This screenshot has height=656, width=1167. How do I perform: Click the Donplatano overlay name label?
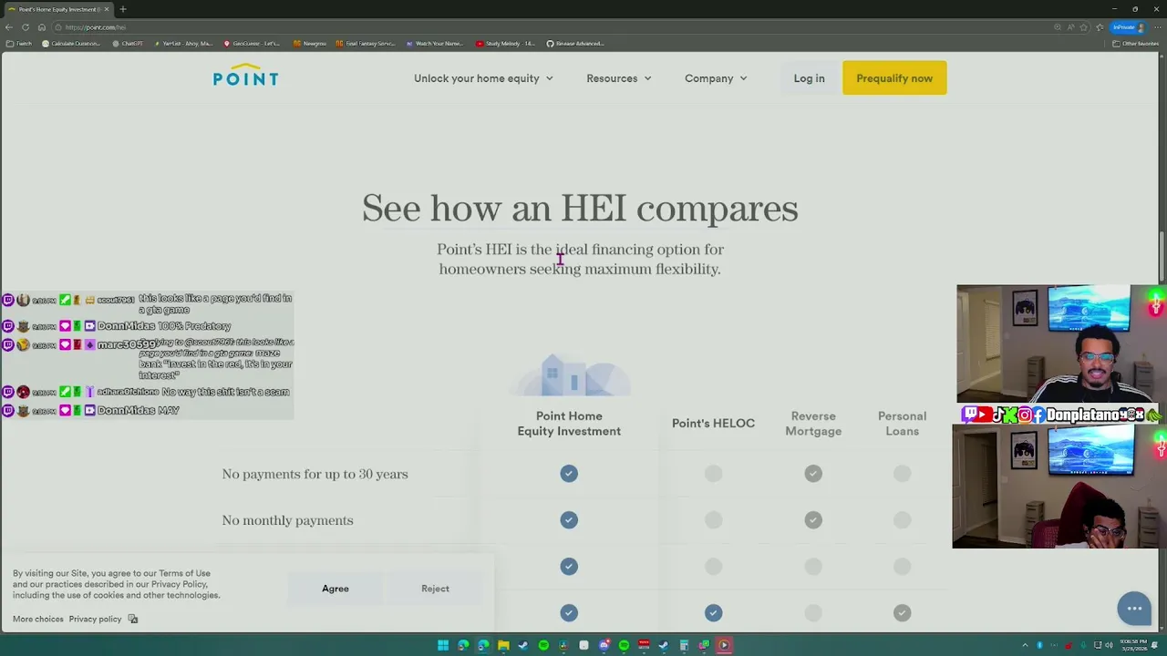tap(1094, 415)
